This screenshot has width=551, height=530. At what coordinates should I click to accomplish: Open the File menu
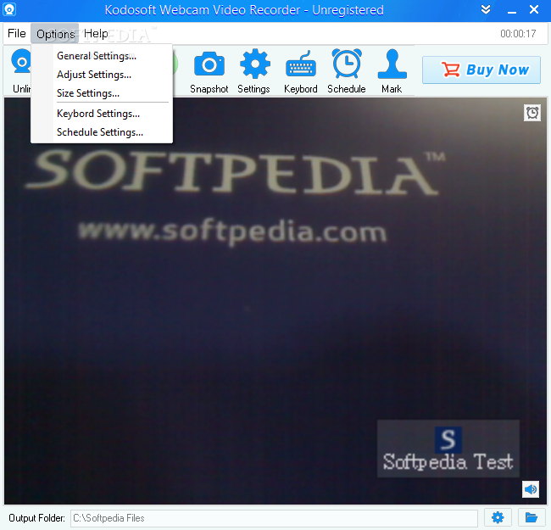coord(16,33)
